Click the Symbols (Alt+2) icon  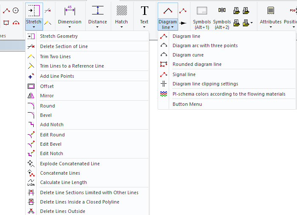click(x=222, y=10)
